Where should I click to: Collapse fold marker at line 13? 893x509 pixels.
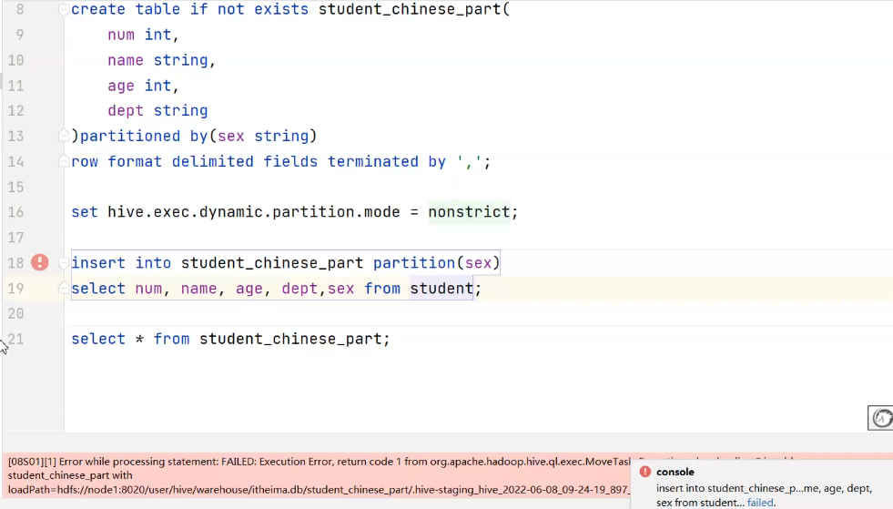[x=63, y=136]
